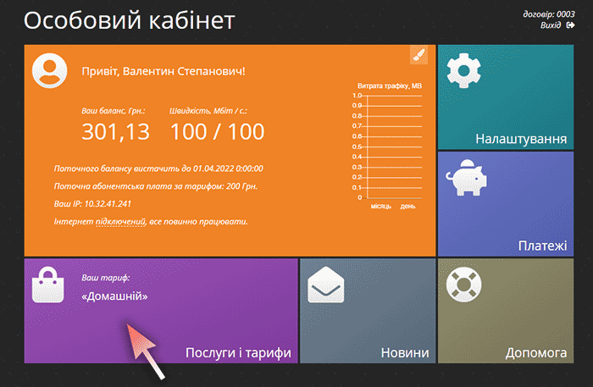This screenshot has height=387, width=593.
Task: Open Допомога tile label
Action: (x=536, y=352)
